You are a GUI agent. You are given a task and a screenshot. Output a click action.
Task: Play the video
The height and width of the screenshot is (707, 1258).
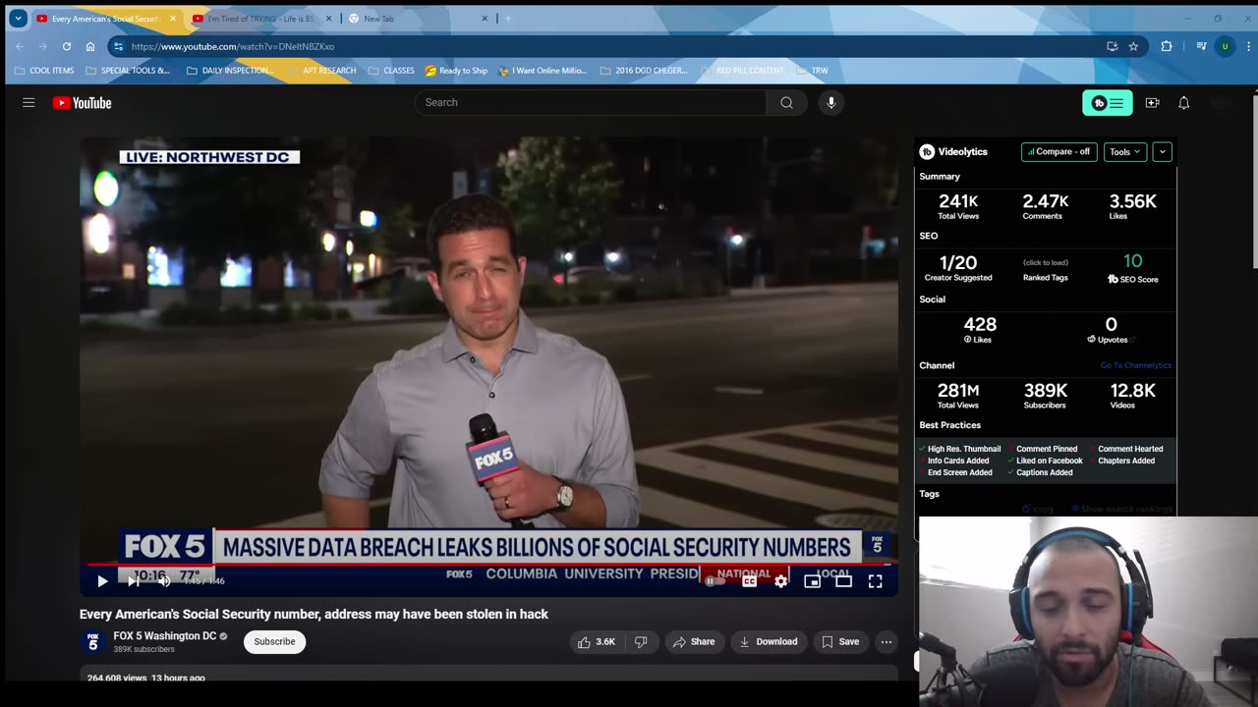[x=102, y=581]
